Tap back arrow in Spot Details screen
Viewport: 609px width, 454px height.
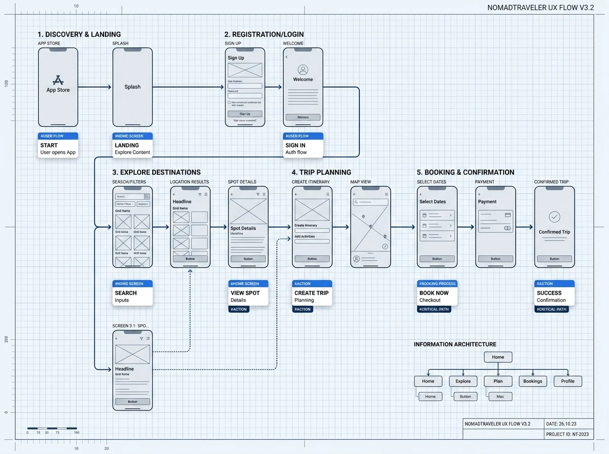232,194
